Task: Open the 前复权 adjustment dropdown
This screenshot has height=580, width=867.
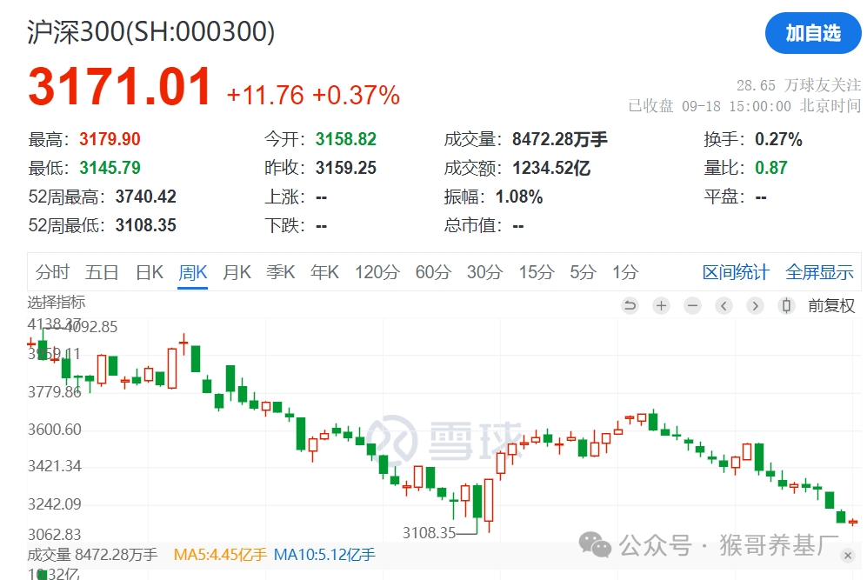Action: point(831,305)
